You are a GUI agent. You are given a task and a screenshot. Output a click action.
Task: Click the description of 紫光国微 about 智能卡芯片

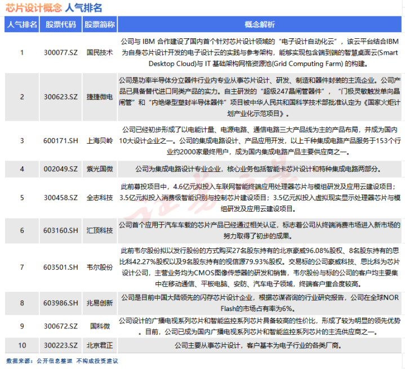click(259, 169)
